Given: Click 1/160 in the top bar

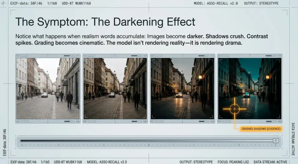Looking at the screenshot, I should coord(52,3).
